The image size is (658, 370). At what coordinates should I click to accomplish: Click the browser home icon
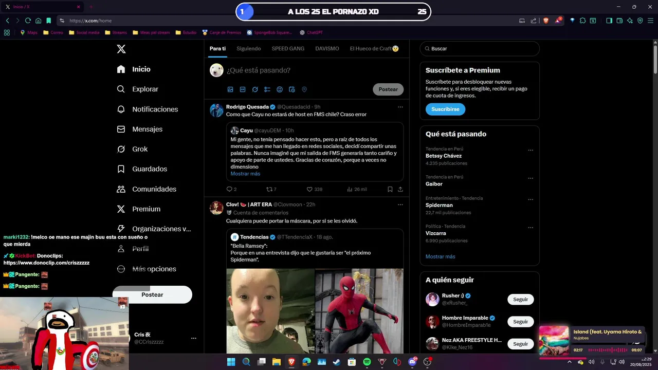(38, 21)
